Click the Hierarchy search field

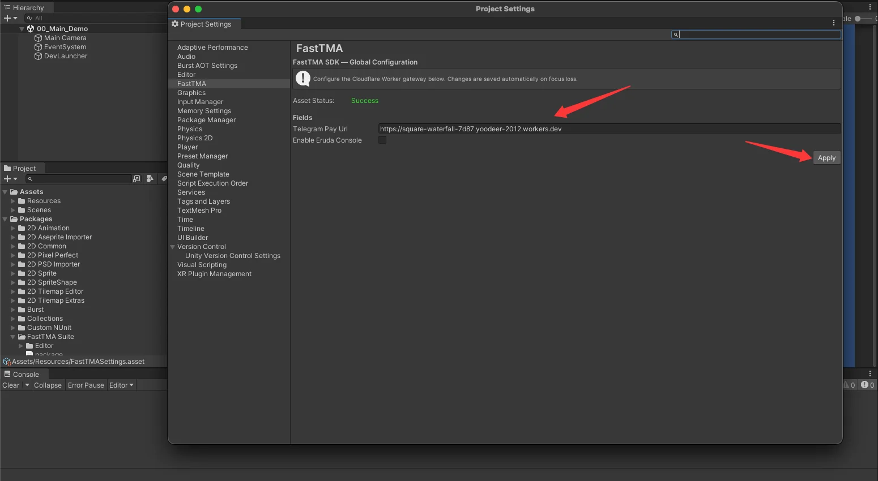tap(95, 18)
